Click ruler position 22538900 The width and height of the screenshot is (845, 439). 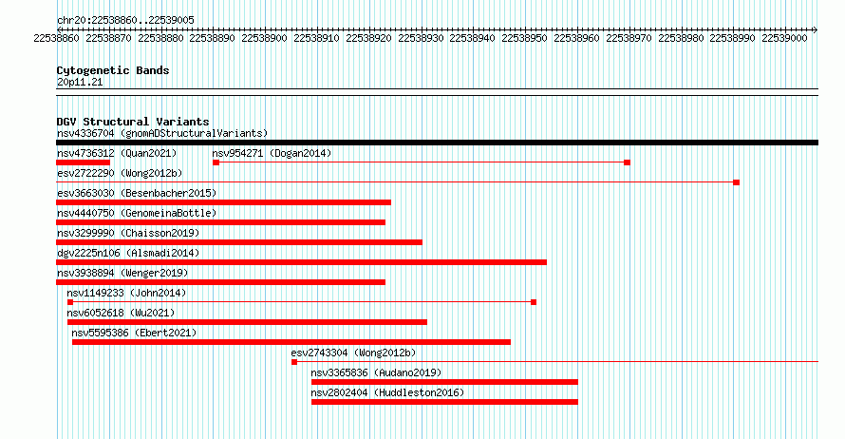tap(264, 38)
